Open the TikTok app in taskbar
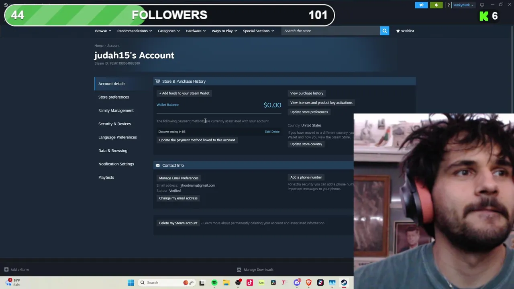 (250, 283)
